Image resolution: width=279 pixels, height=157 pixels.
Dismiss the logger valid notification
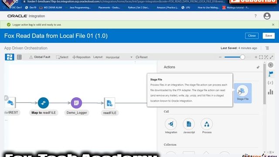pyautogui.click(x=273, y=25)
